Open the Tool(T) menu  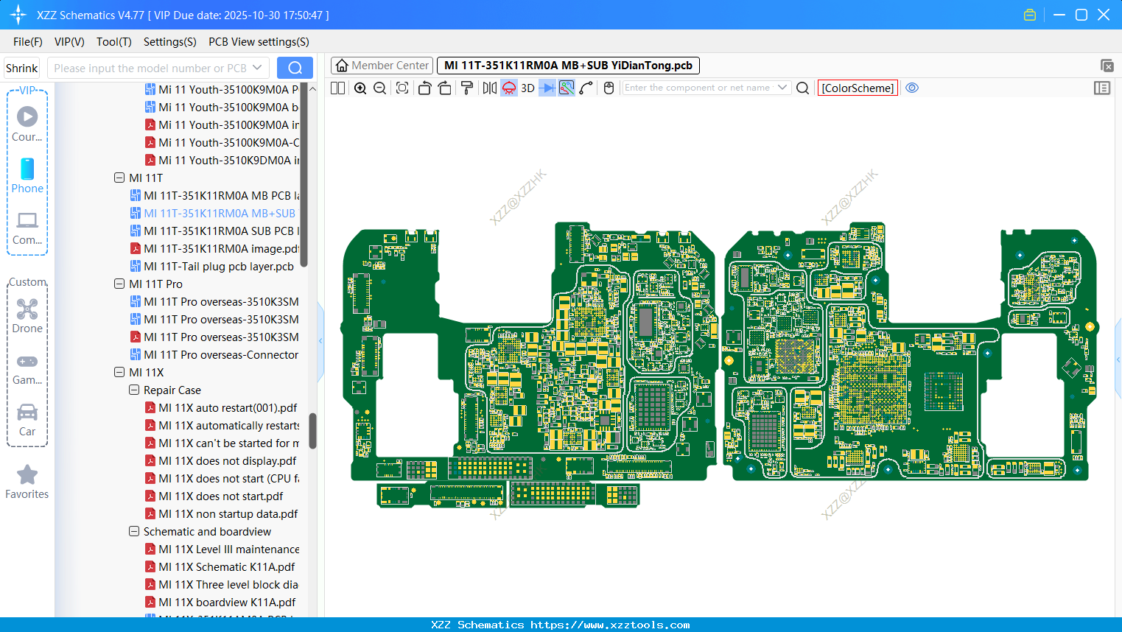point(113,42)
